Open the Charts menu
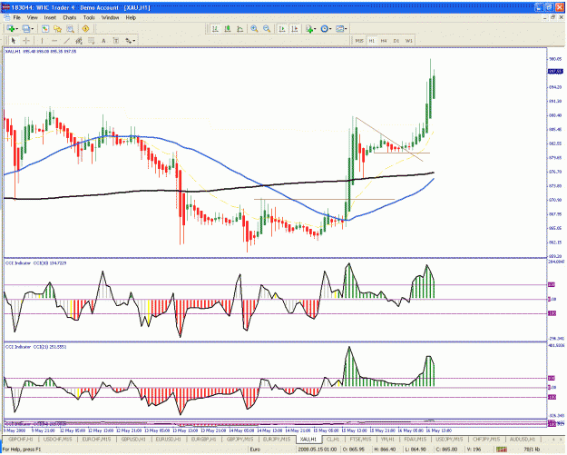Image resolution: width=567 pixels, height=455 pixels. (70, 17)
